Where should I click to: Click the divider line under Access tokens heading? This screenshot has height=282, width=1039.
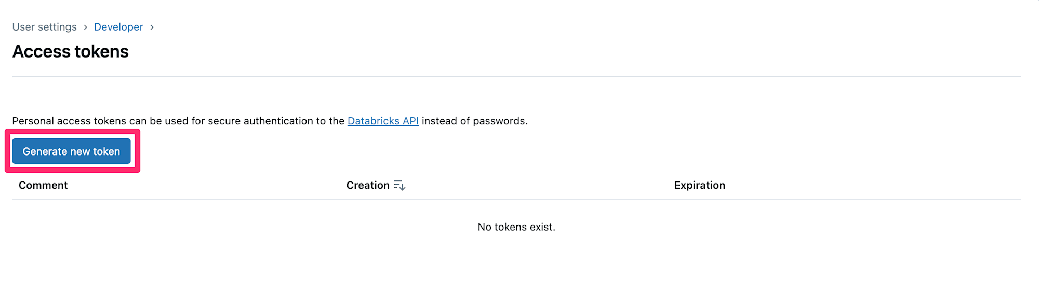click(516, 77)
